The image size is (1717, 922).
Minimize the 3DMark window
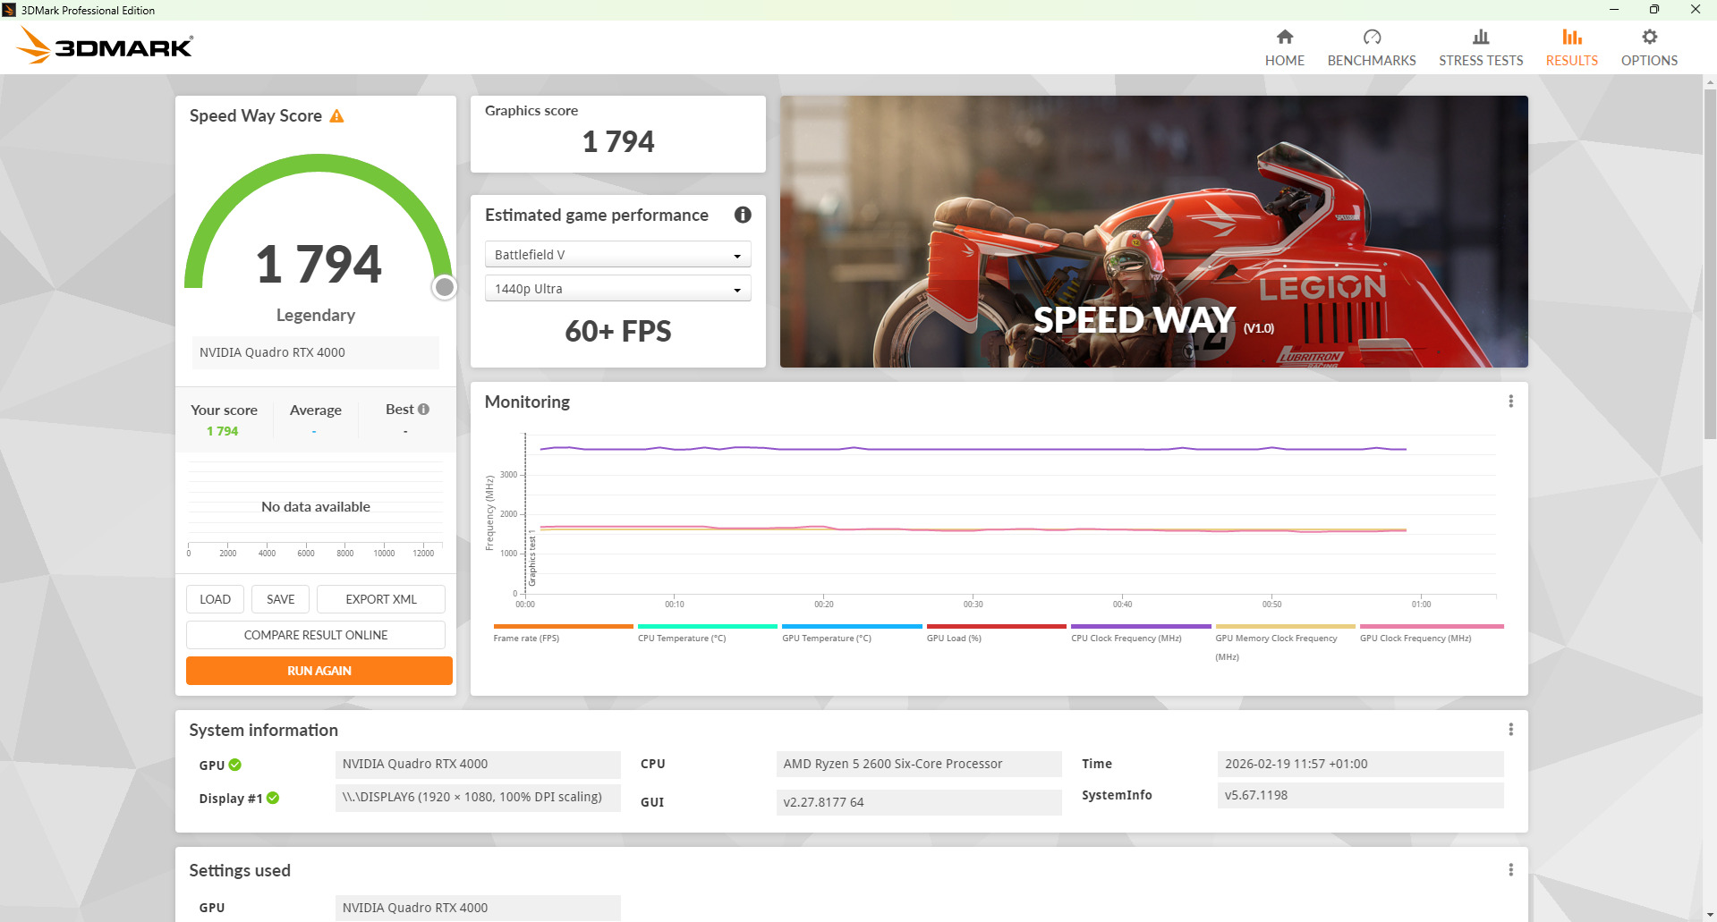click(x=1614, y=10)
